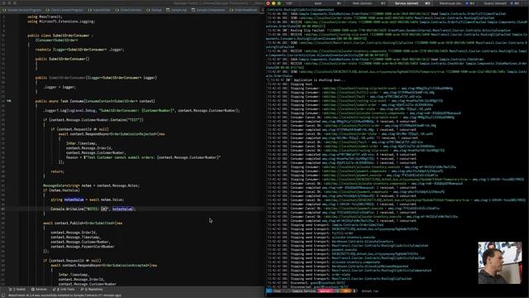
Task: Click the 'return;' statement
Action: [57, 171]
